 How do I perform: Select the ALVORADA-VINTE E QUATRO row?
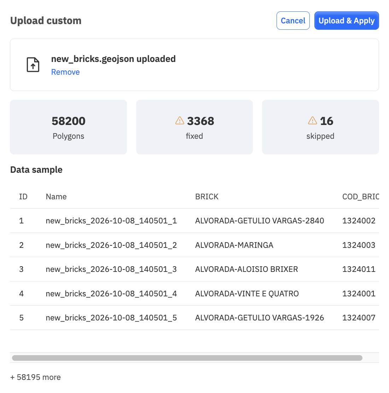[194, 294]
